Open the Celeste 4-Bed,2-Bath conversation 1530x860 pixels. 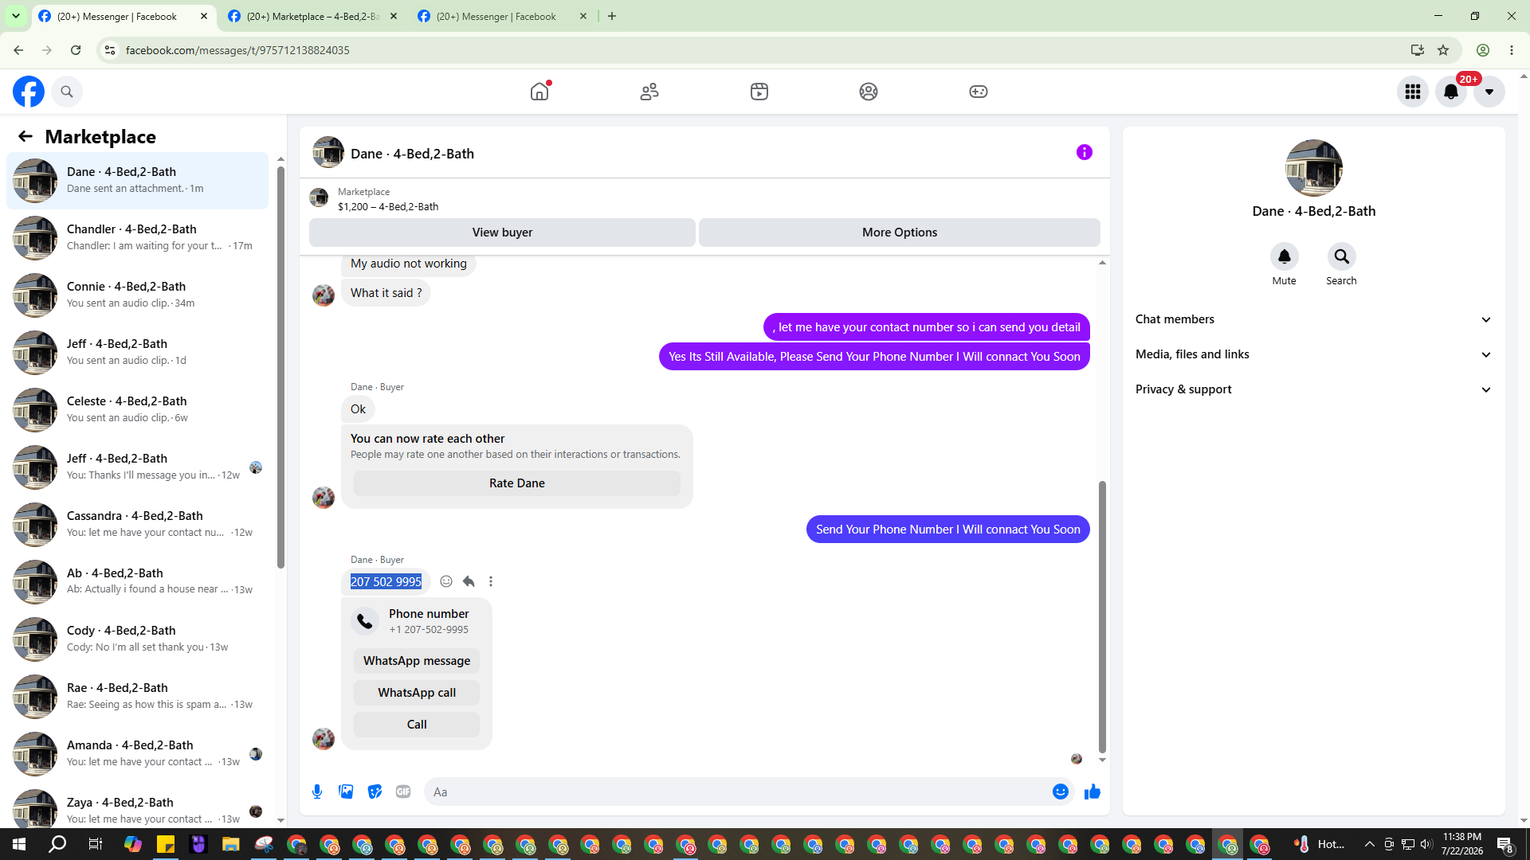[x=137, y=410]
